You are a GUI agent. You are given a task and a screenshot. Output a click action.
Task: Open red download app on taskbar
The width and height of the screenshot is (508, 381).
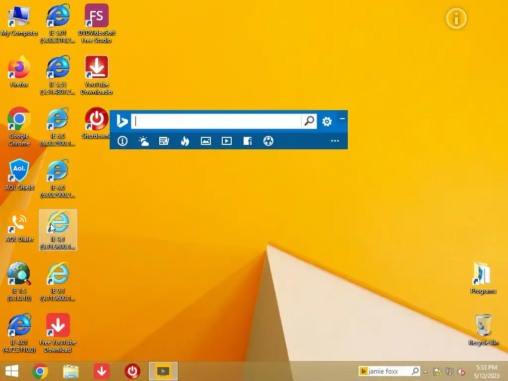tap(102, 371)
